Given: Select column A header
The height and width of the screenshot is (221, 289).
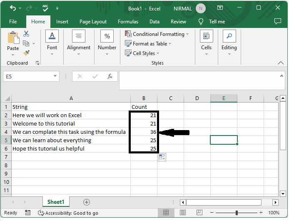Looking at the screenshot, I should 71,98.
